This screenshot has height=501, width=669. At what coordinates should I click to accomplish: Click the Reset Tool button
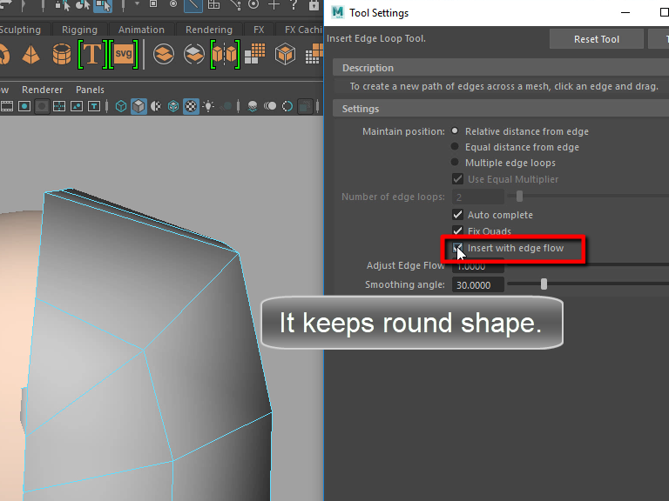tap(597, 39)
